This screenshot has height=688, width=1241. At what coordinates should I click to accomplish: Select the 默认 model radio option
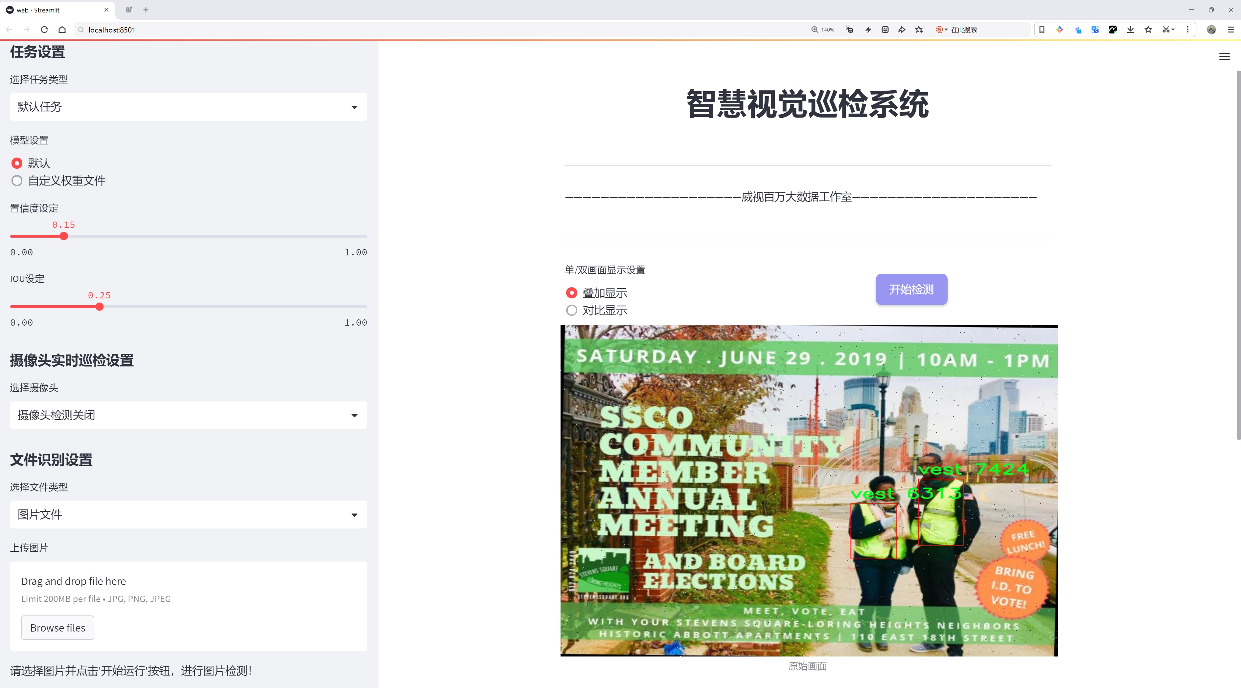coord(17,163)
